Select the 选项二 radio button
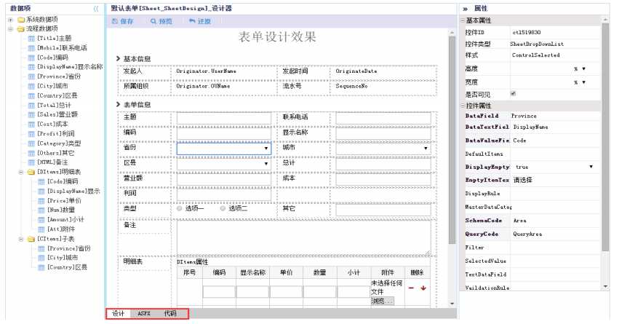This screenshot has height=324, width=627. point(223,209)
